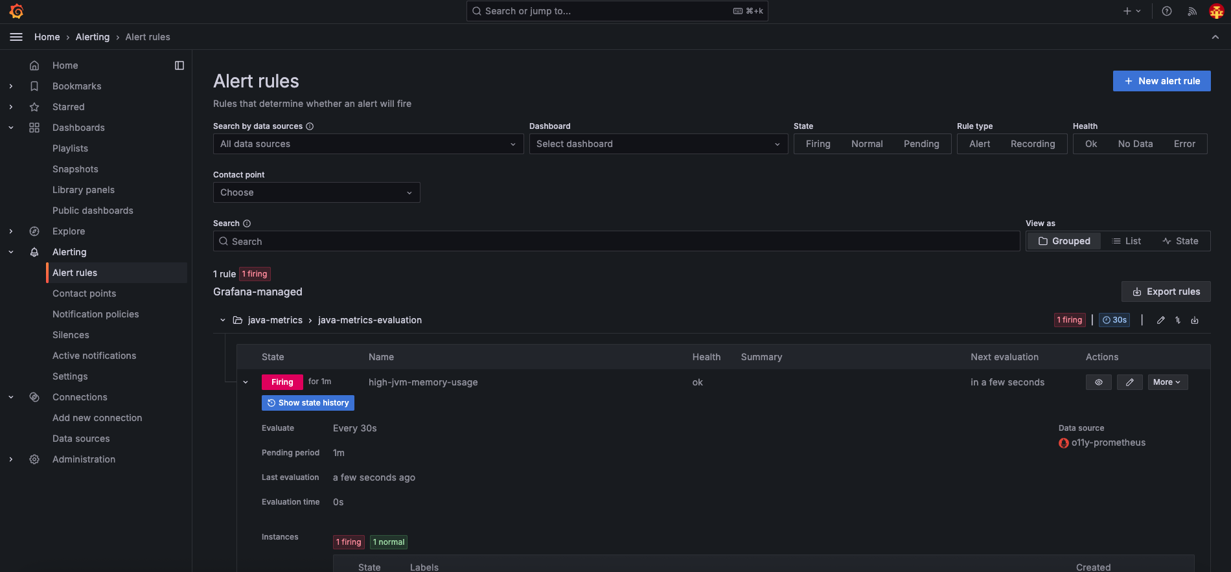This screenshot has height=572, width=1231.
Task: Open the Select dashboard dropdown
Action: pos(658,144)
